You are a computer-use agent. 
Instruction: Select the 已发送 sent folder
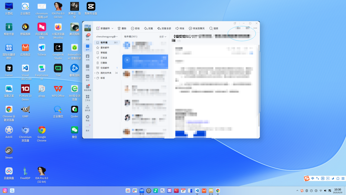tap(107, 58)
